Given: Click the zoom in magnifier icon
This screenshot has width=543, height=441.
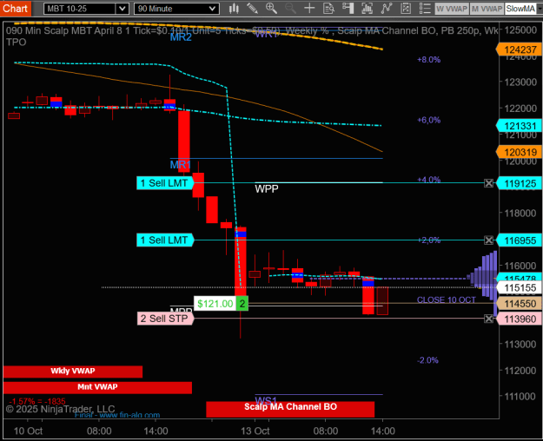Looking at the screenshot, I should [271, 9].
